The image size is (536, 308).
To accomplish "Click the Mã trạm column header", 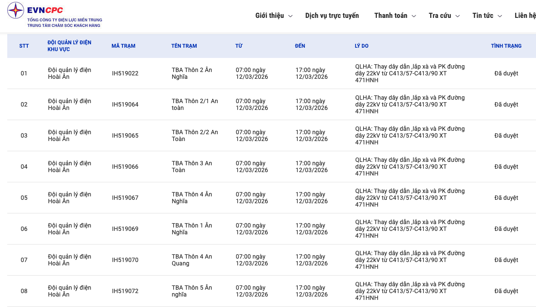I will [123, 46].
